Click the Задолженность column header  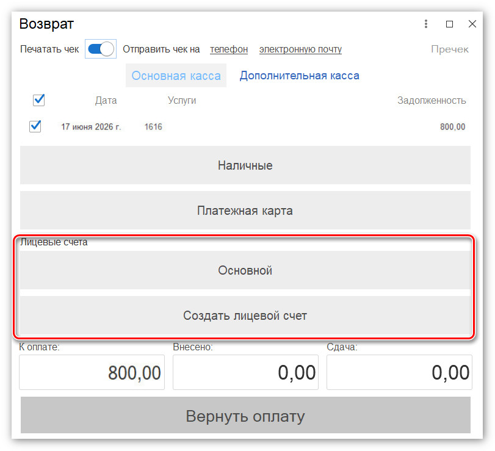(432, 100)
